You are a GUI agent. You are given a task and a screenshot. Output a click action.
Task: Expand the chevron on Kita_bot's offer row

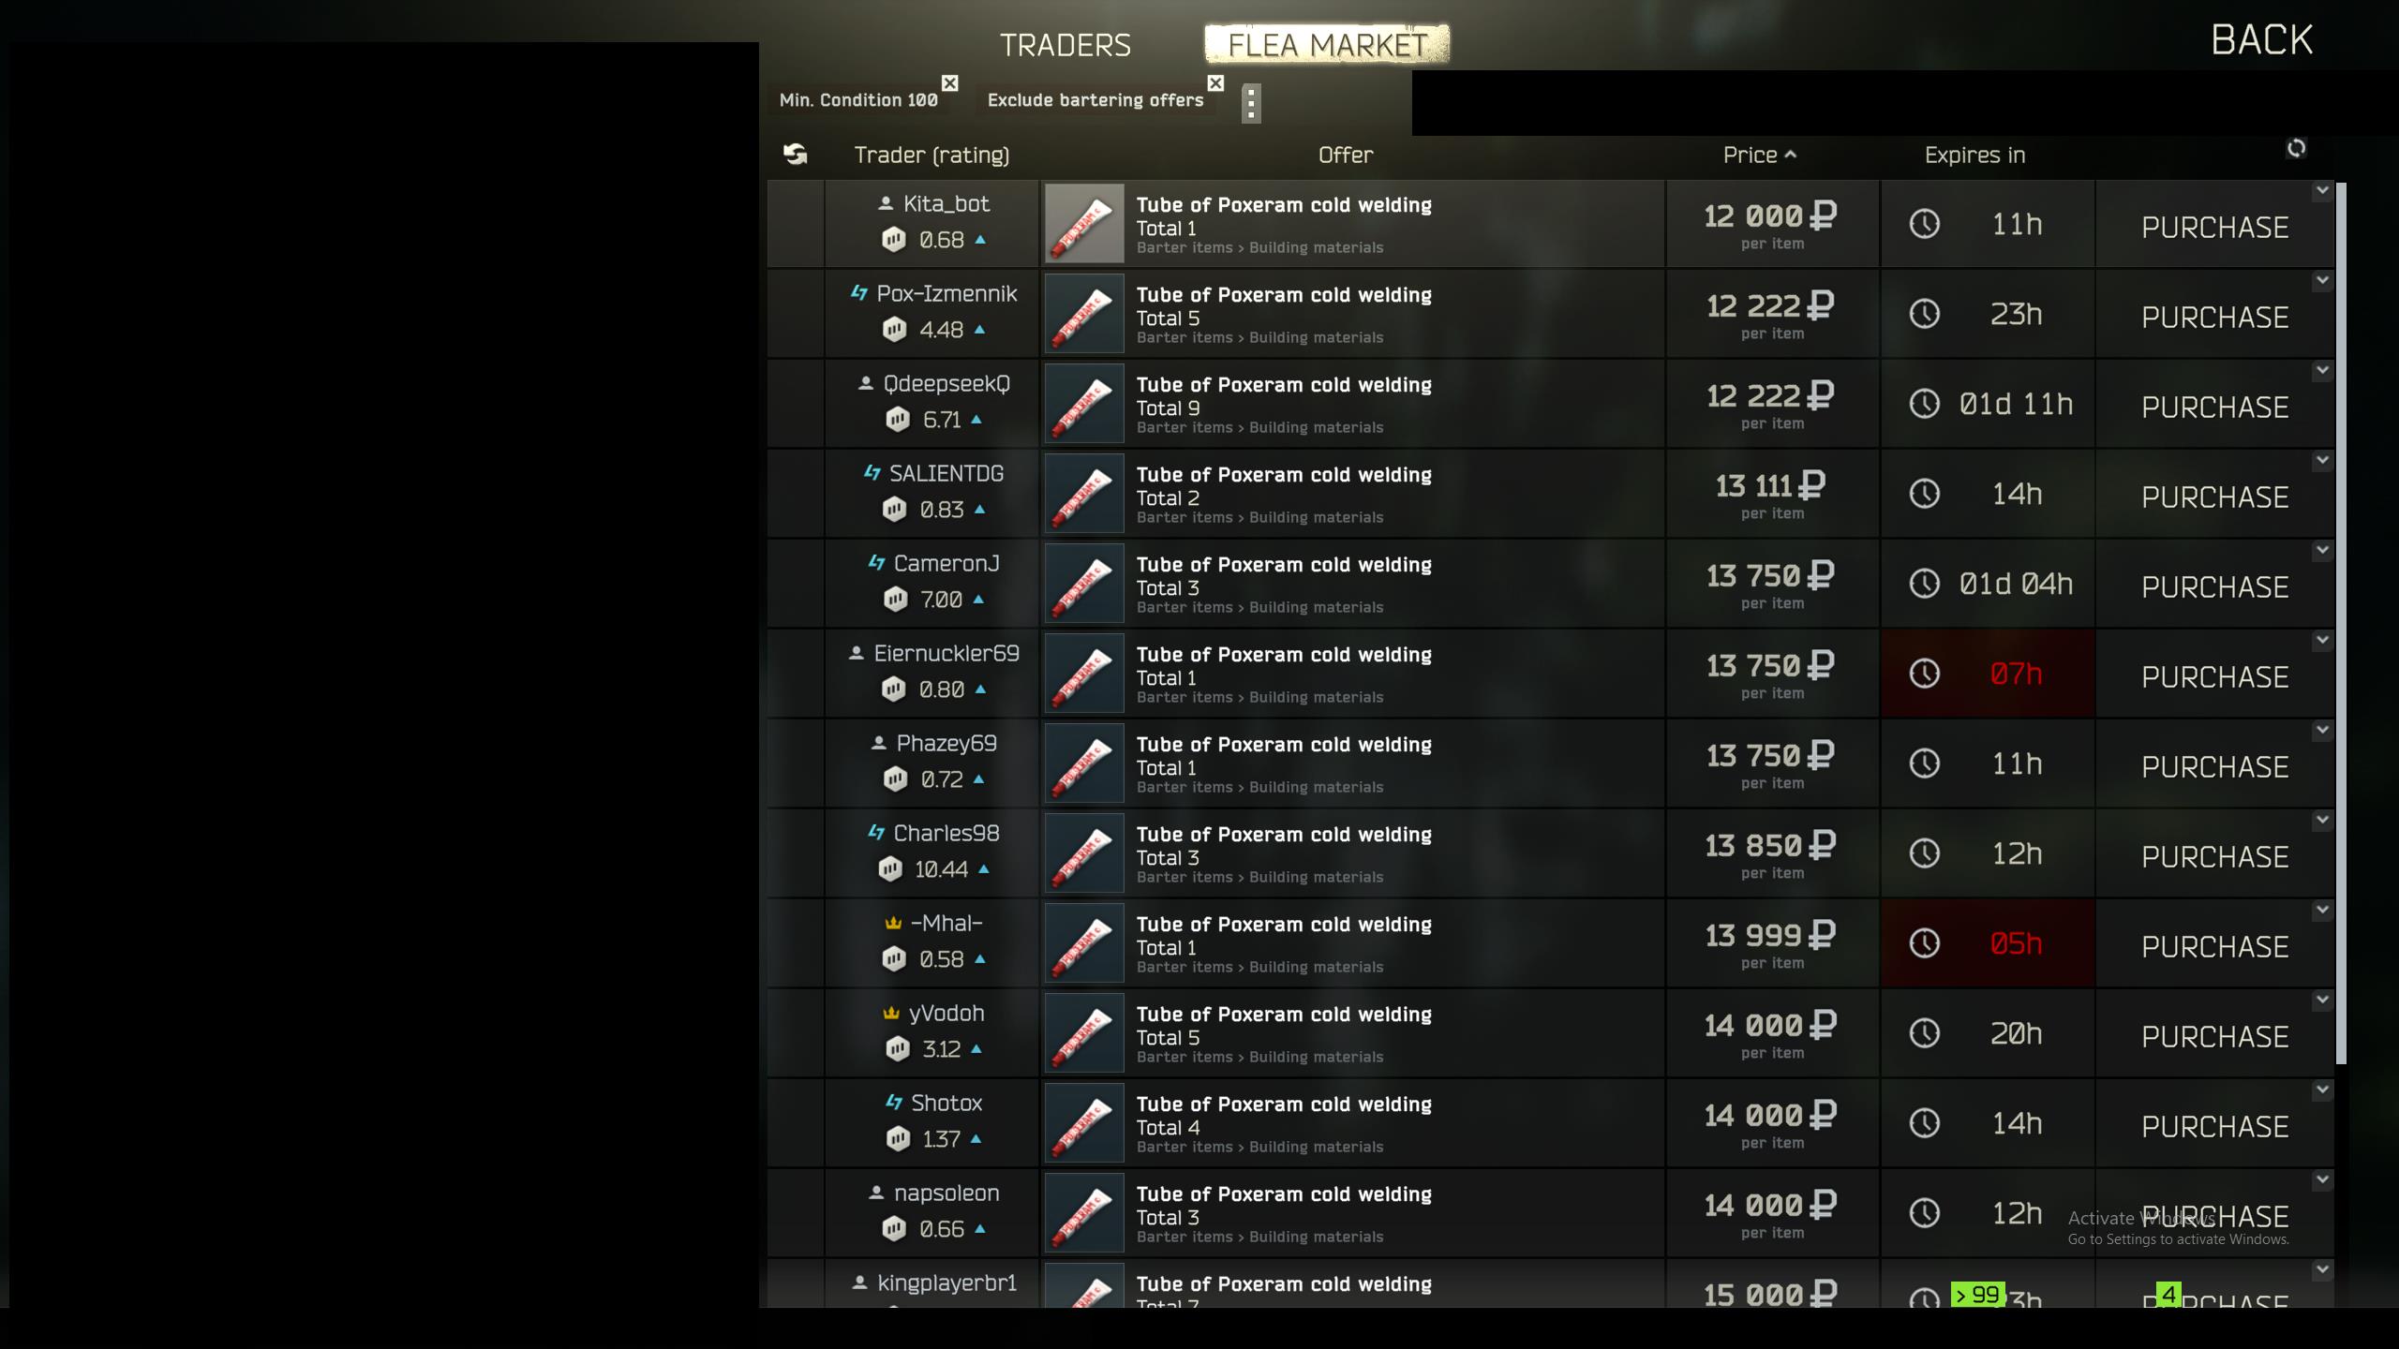tap(2321, 191)
